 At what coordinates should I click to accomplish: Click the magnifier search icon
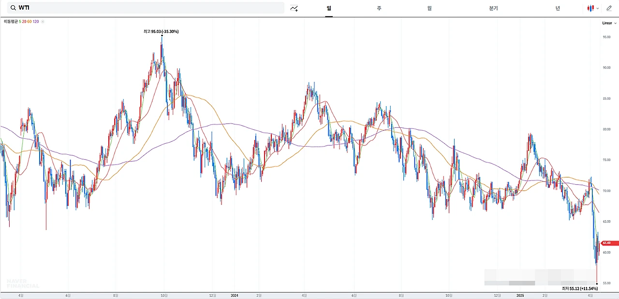click(x=13, y=8)
